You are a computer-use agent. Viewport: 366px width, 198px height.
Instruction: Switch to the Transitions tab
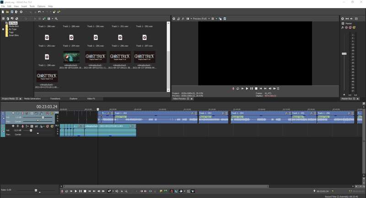55,99
